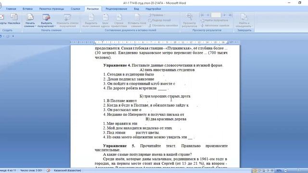Switch to the Вид tab

(x=136, y=9)
